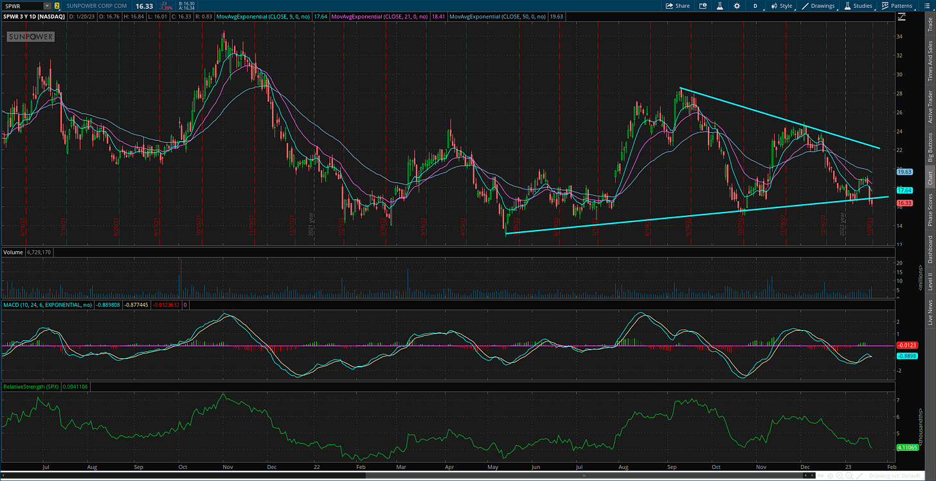Open the Times And Sales sidebar tab

pyautogui.click(x=930, y=61)
